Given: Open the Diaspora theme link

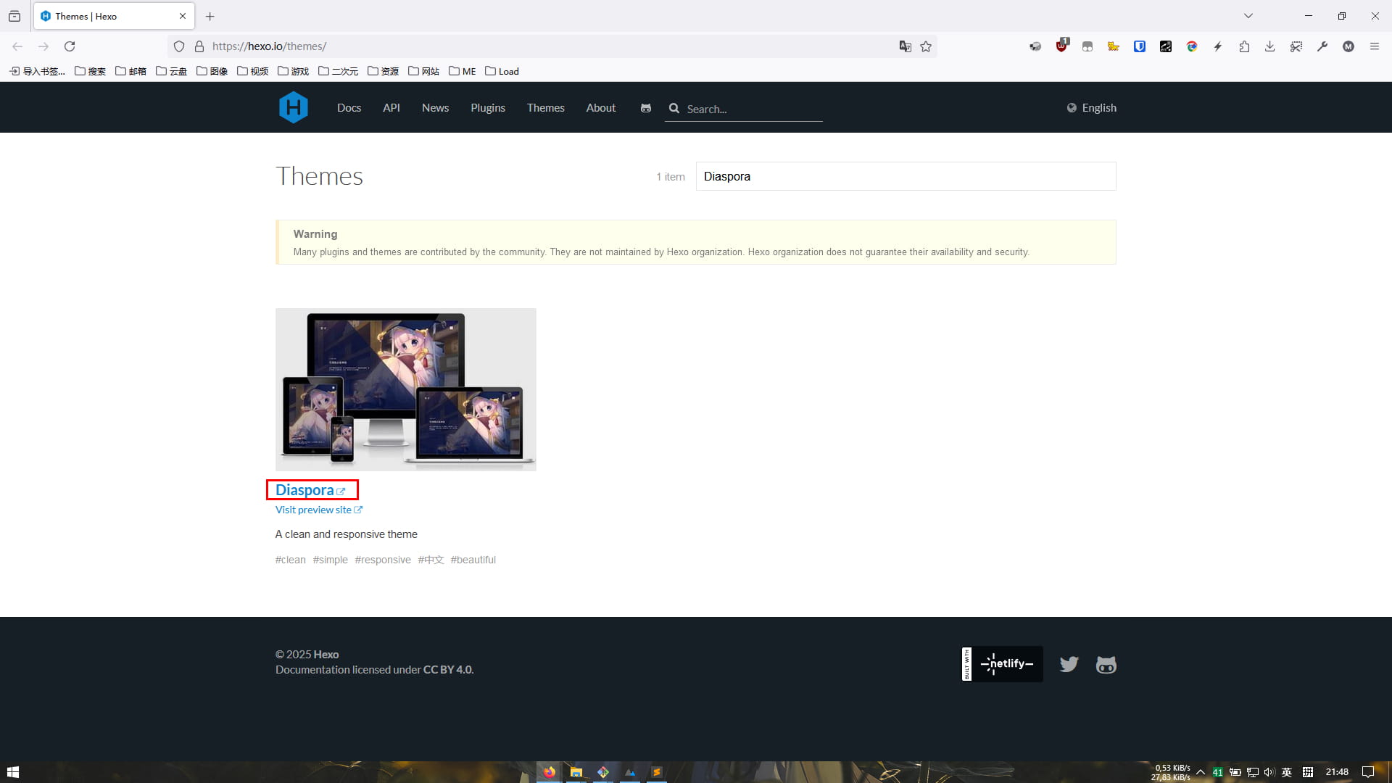Looking at the screenshot, I should click(x=305, y=490).
